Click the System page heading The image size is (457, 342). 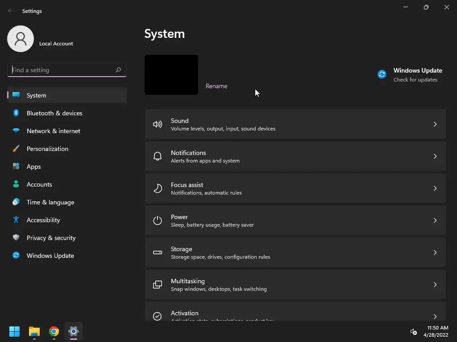tap(164, 34)
